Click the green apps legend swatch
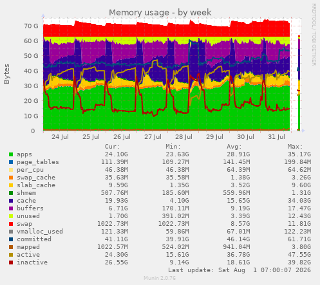The width and height of the screenshot is (320, 285). tap(11, 154)
